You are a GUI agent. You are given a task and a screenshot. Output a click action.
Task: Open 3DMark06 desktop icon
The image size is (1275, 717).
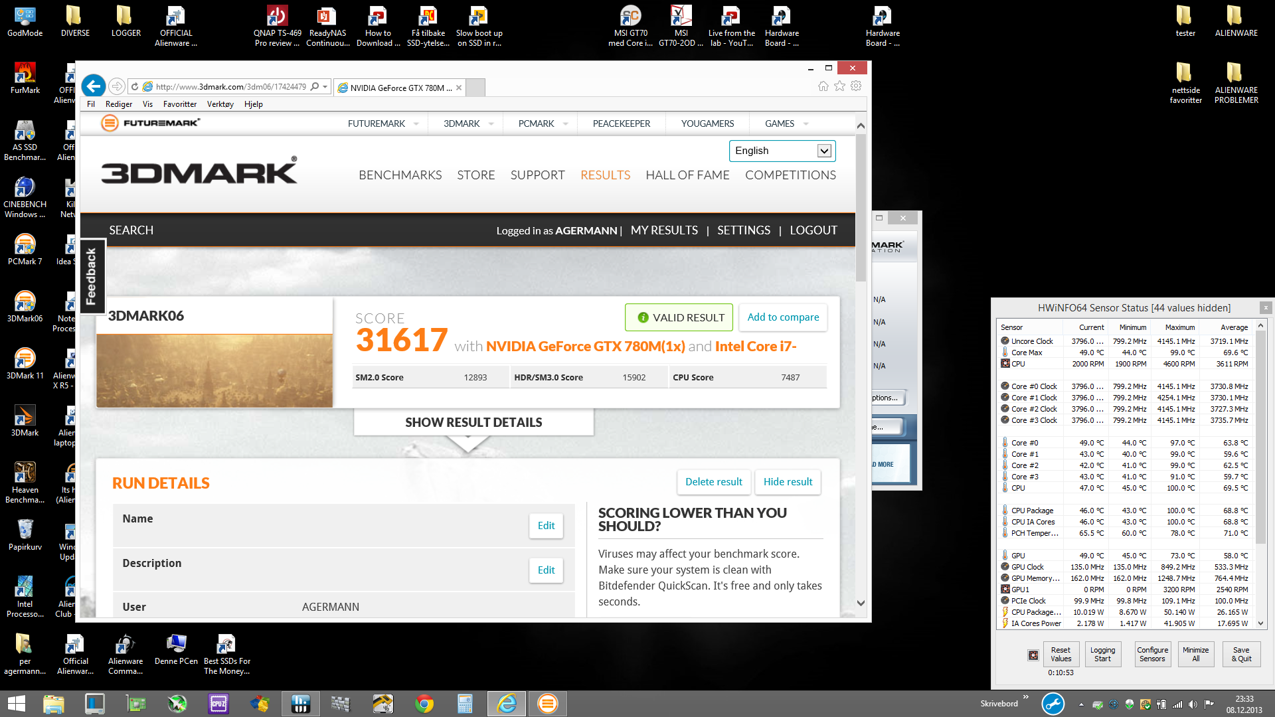(x=25, y=307)
